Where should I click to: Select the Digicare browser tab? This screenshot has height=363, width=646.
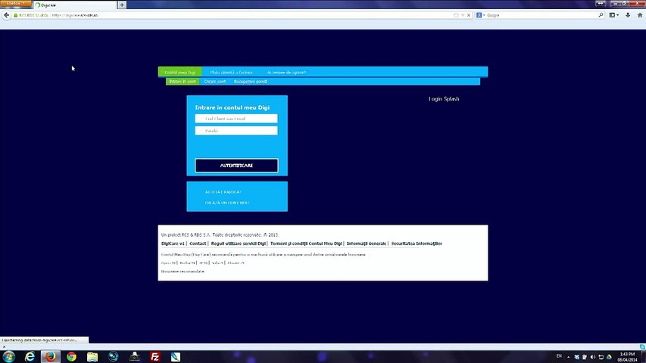point(74,5)
